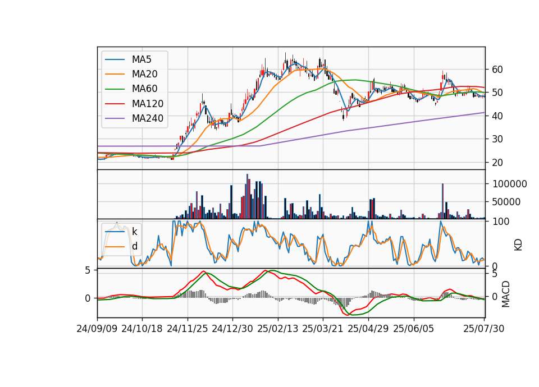Click the left MACD axis value 5
Viewport: 539px width, 387px height.
click(x=88, y=270)
